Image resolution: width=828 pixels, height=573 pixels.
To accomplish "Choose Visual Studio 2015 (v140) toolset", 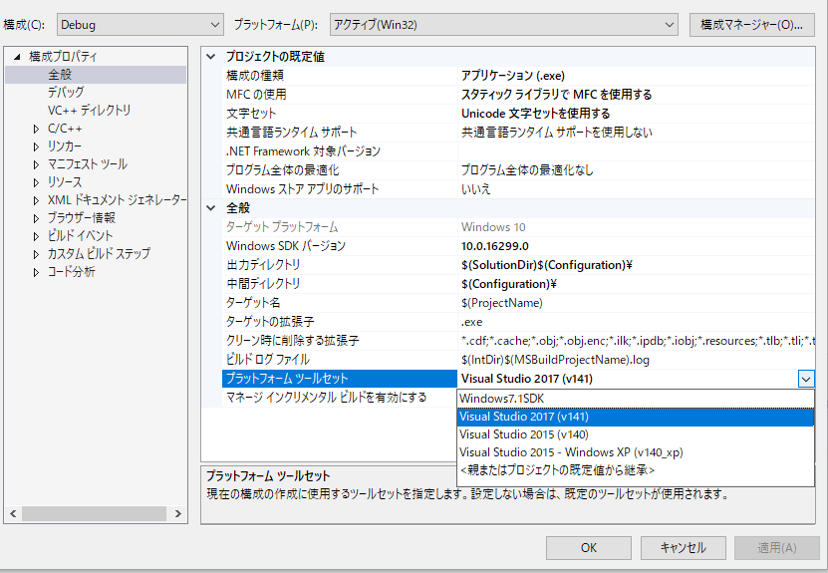I will click(636, 434).
